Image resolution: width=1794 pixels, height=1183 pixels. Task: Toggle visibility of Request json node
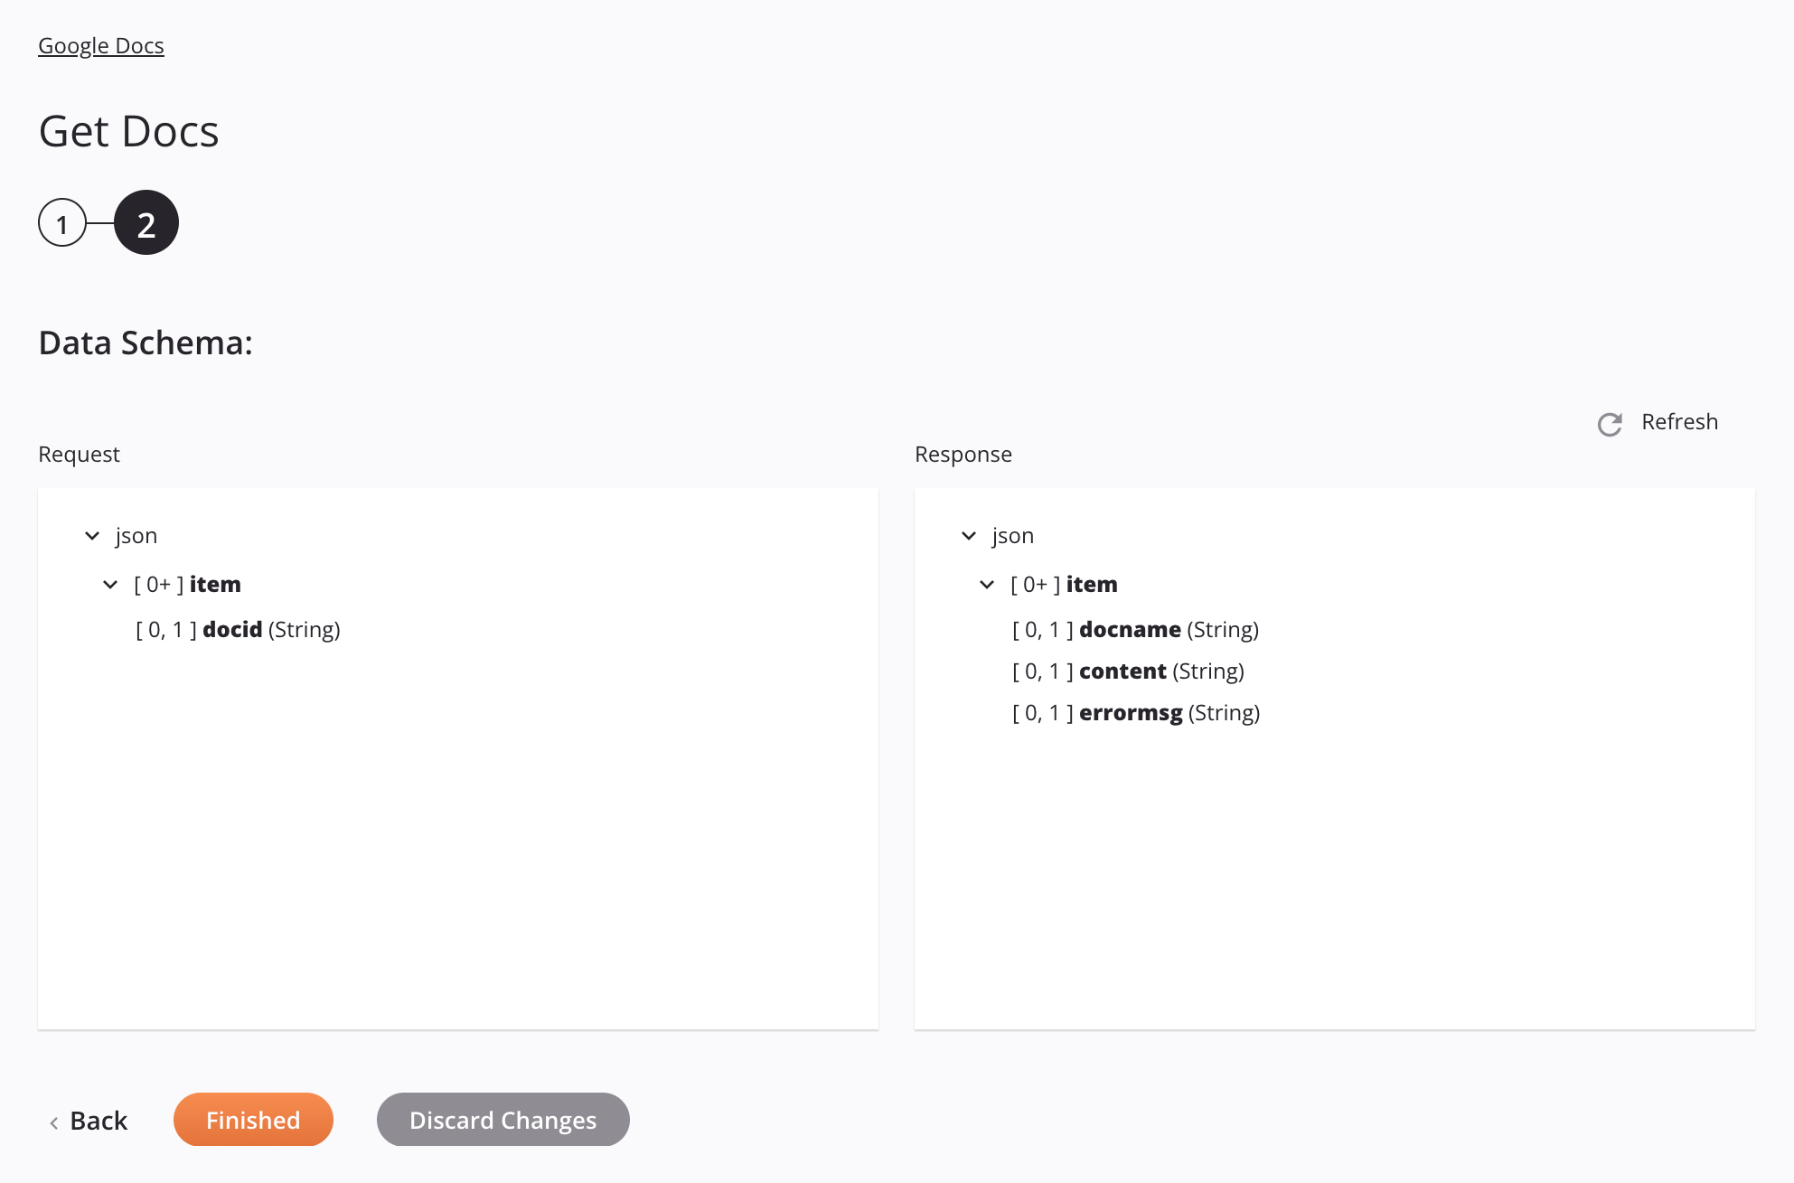[92, 535]
